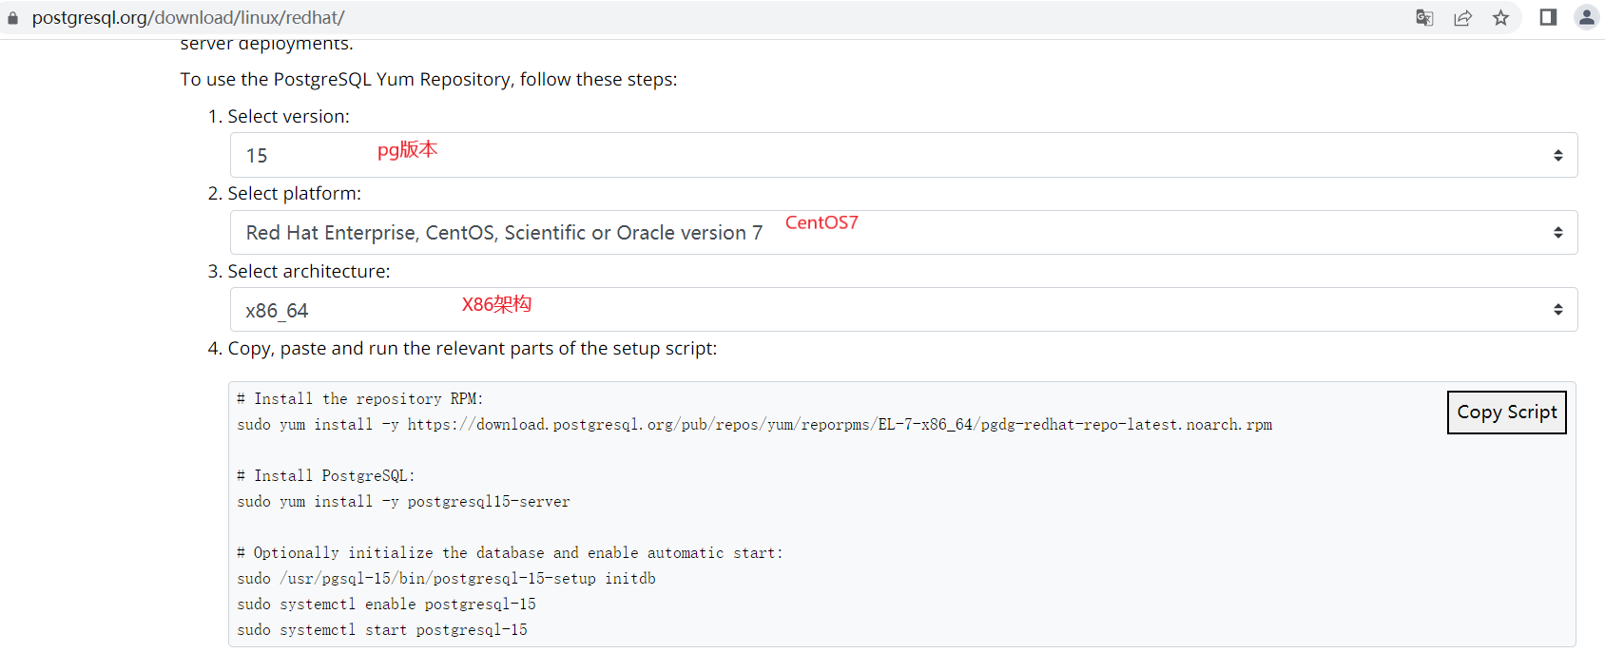The height and width of the screenshot is (672, 1605).
Task: Click the site security lock icon
Action: [12, 18]
